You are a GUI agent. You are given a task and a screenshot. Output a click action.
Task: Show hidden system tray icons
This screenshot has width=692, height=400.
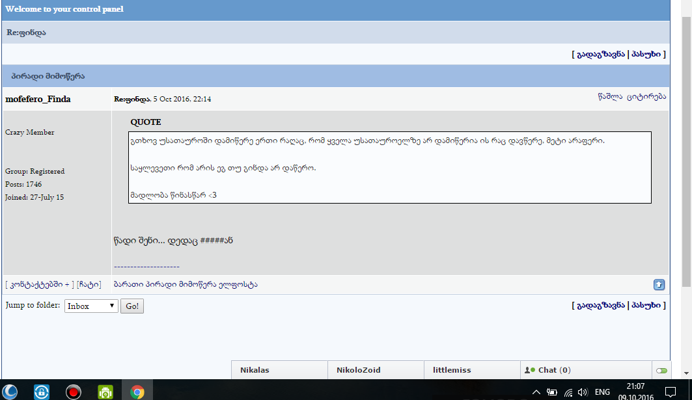pyautogui.click(x=536, y=392)
